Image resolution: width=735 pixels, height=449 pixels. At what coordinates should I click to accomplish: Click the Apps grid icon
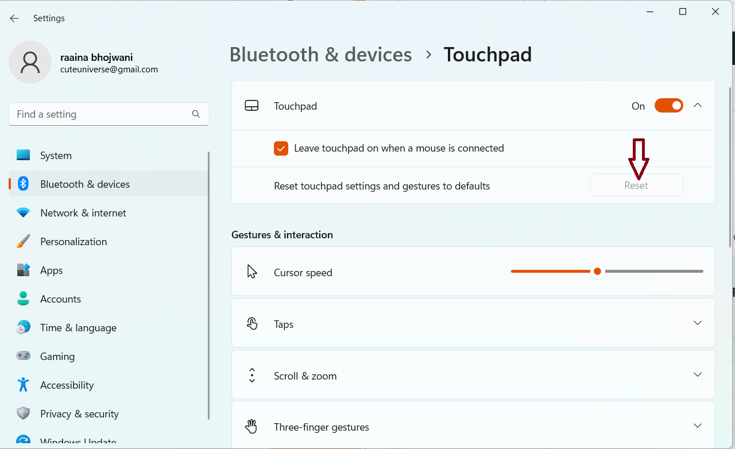point(23,270)
